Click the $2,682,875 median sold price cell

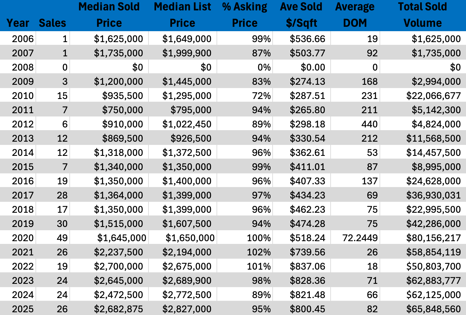click(x=118, y=309)
